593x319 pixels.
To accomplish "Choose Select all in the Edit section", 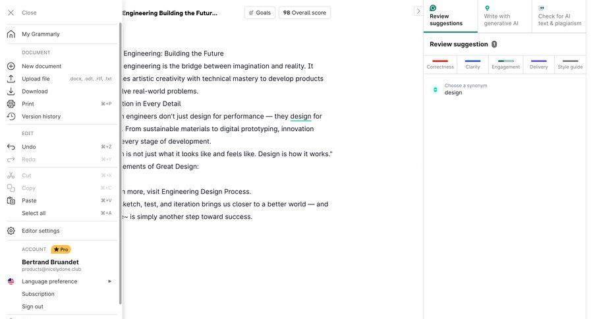I will pyautogui.click(x=34, y=213).
